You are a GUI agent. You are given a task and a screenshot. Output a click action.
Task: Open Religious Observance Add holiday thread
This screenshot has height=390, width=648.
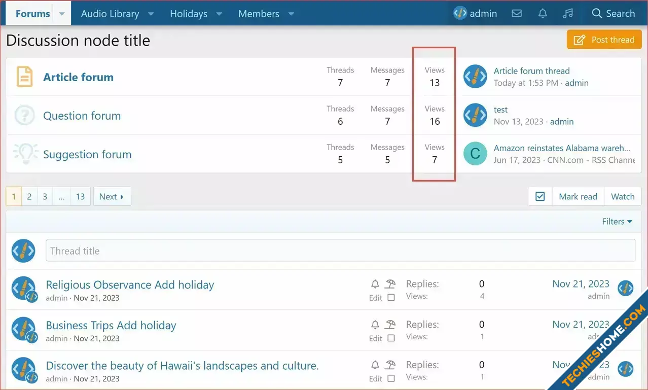(x=130, y=285)
